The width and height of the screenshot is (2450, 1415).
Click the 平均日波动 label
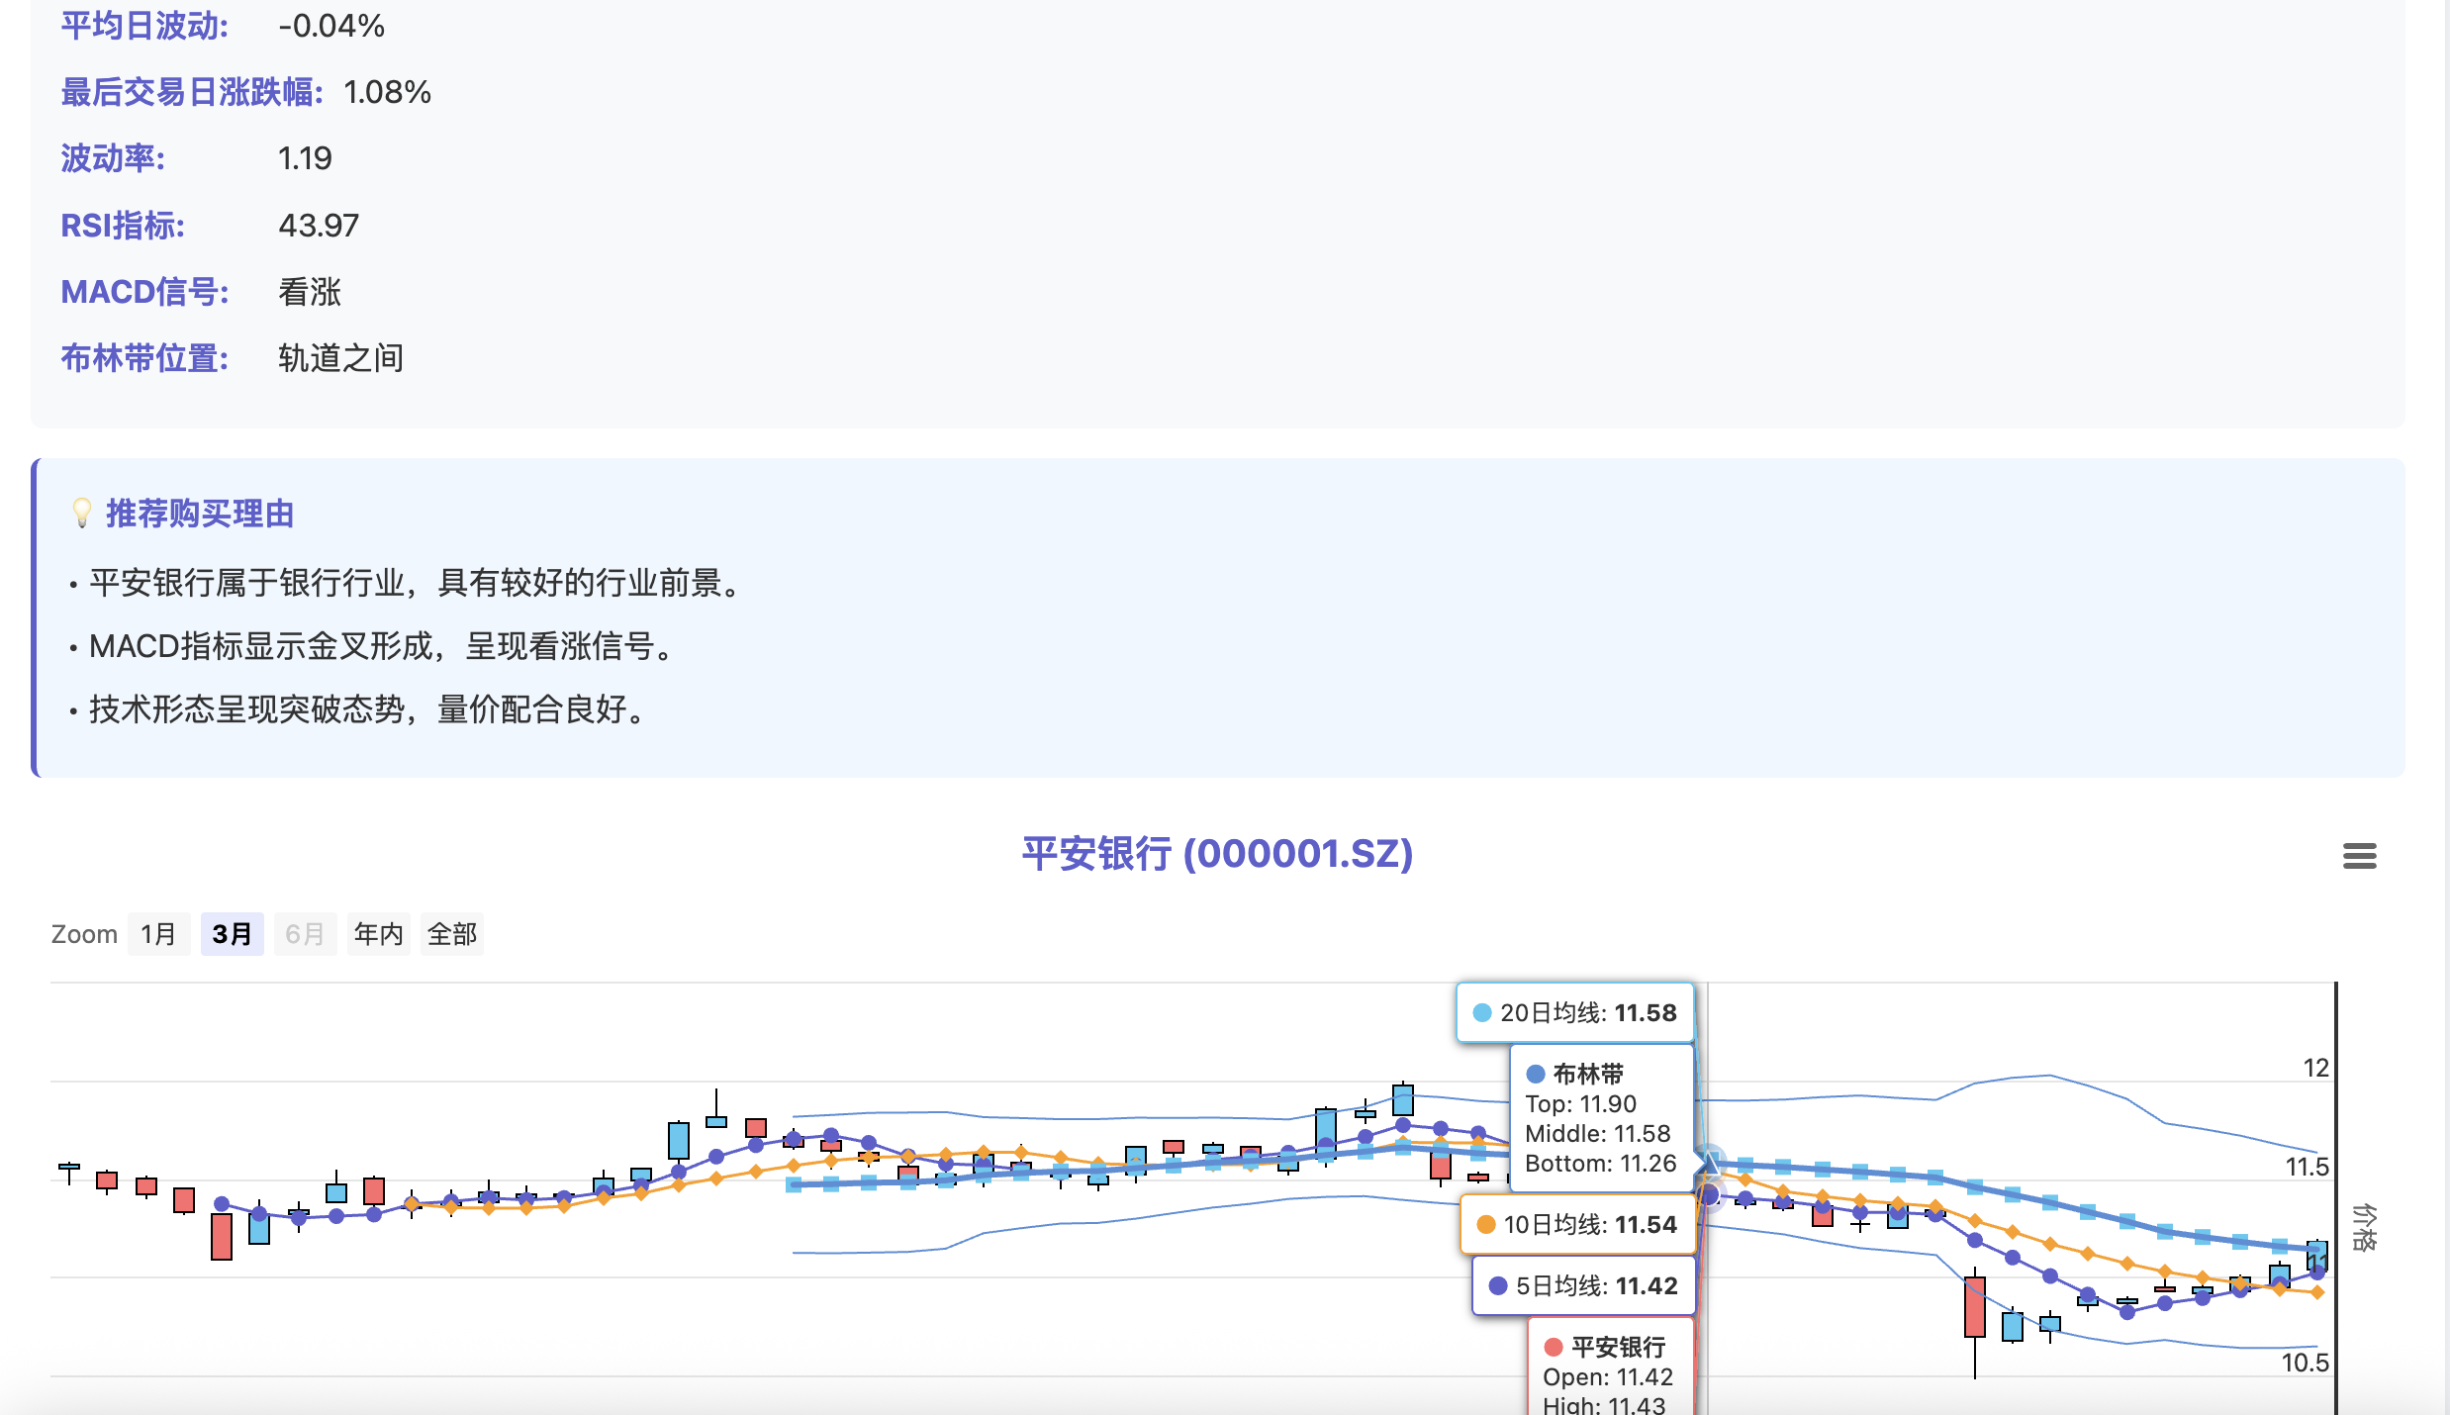144,26
